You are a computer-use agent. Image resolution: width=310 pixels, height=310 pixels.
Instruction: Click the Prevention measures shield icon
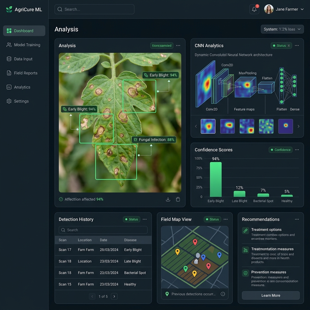246,273
